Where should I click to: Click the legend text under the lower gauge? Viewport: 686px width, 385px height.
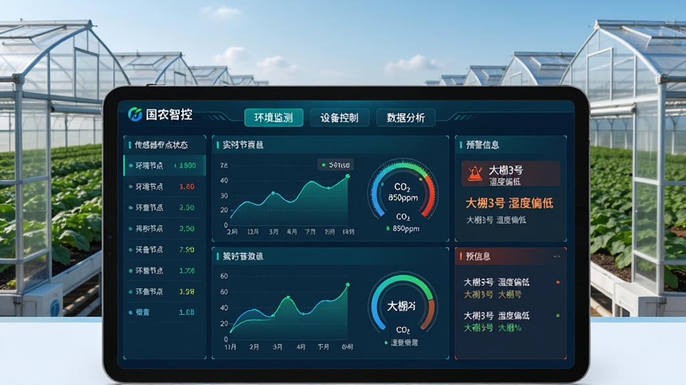[x=404, y=343]
